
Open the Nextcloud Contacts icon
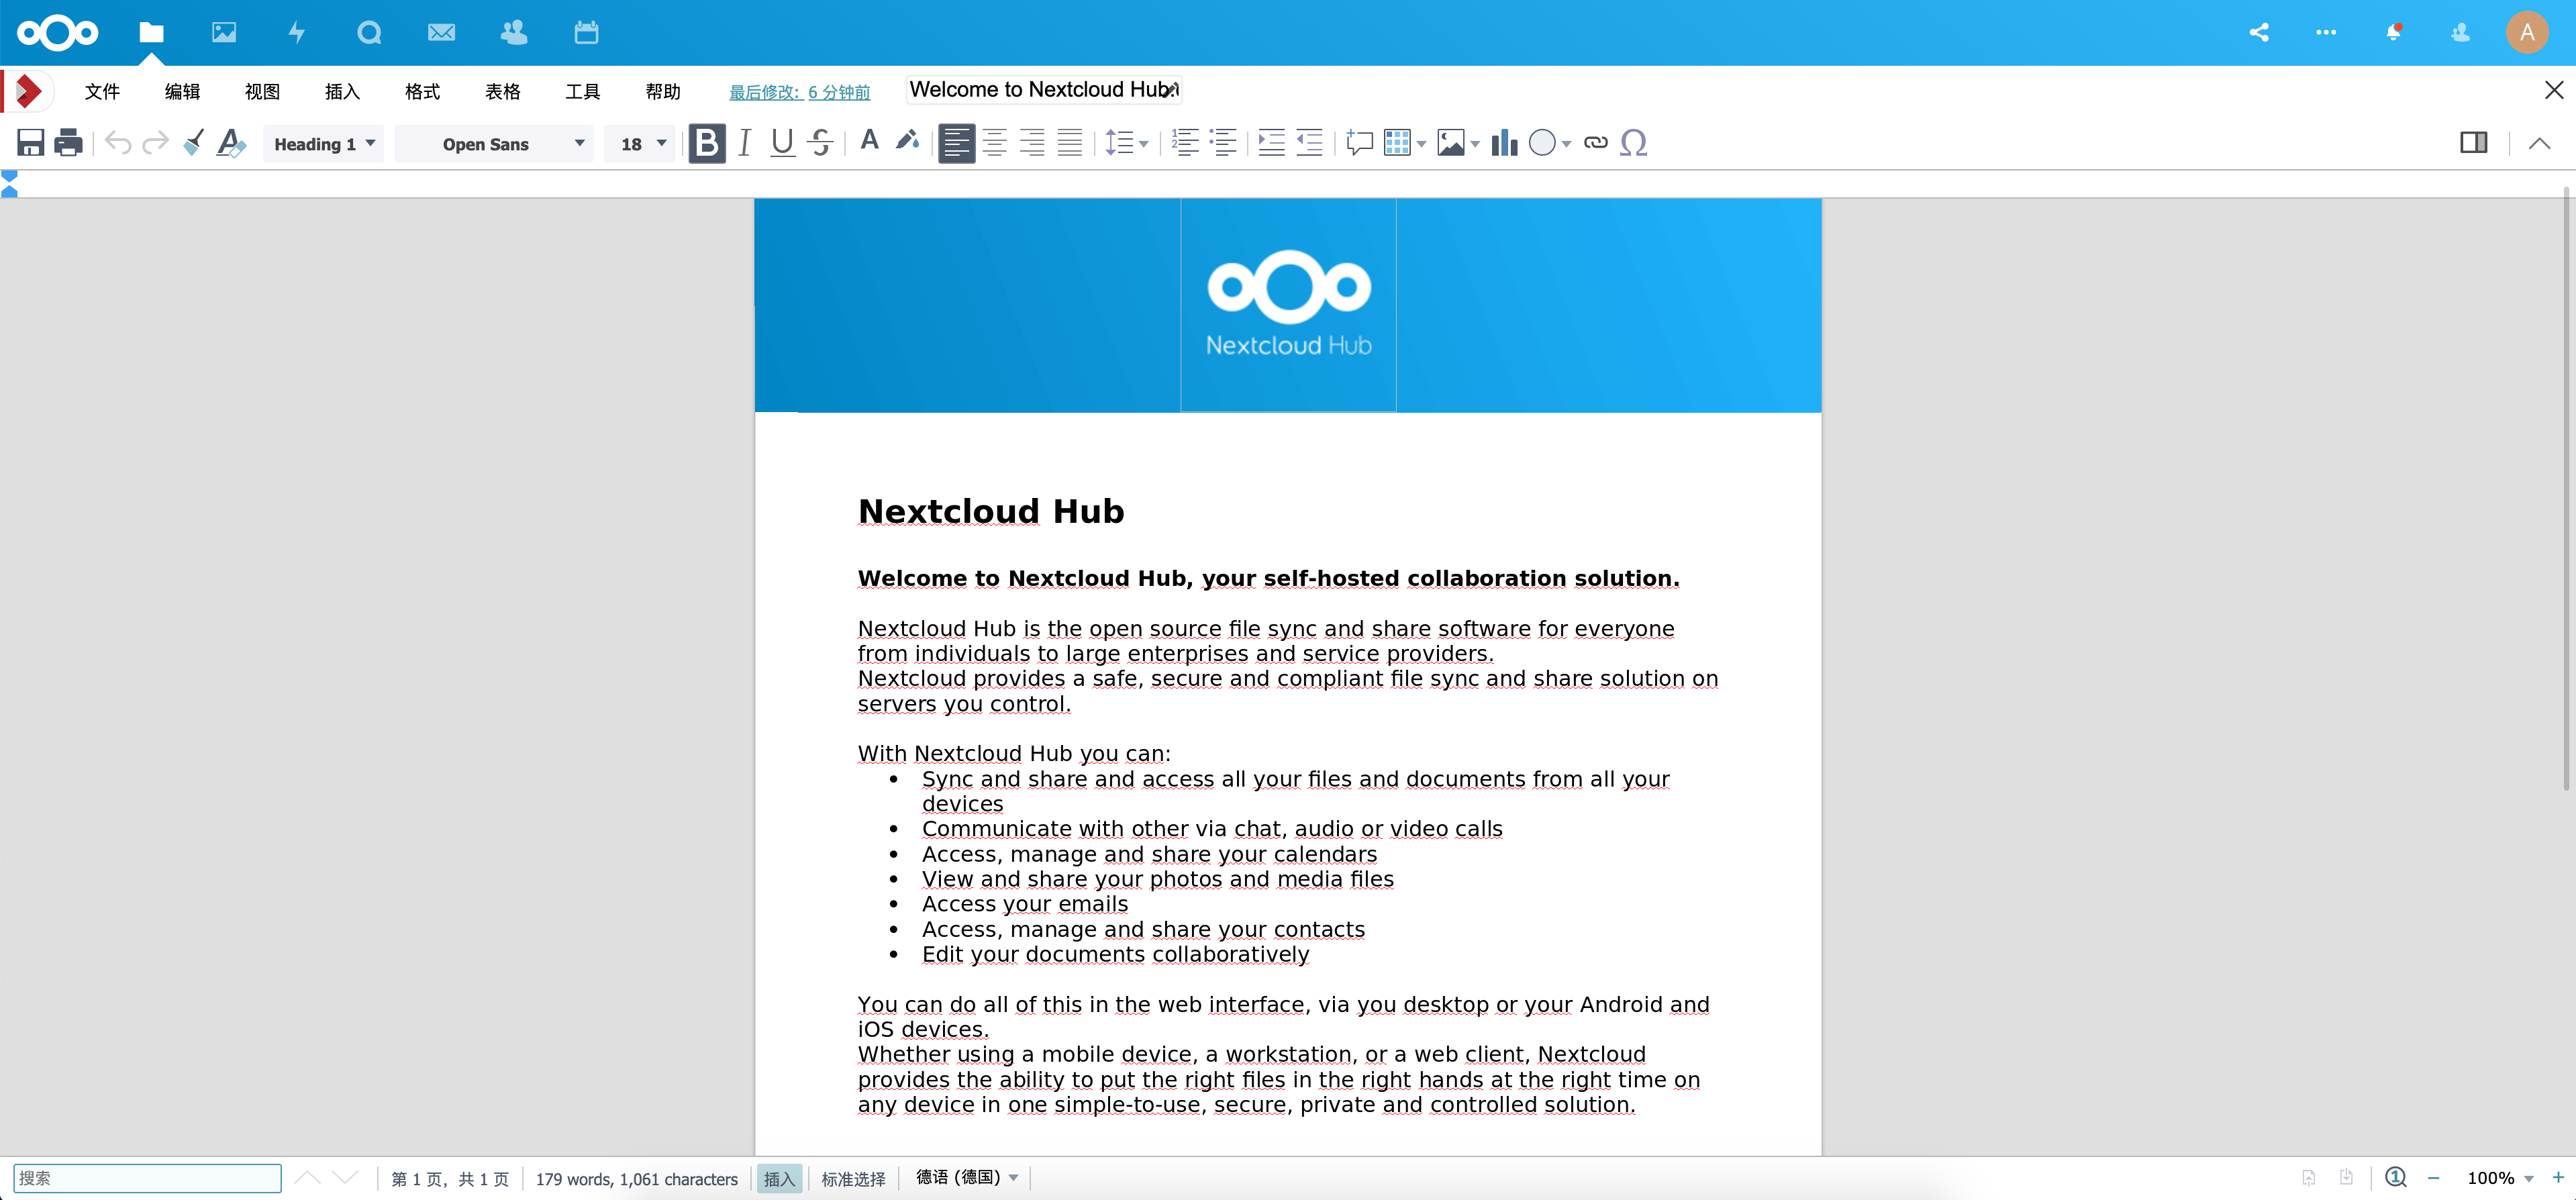pyautogui.click(x=514, y=32)
